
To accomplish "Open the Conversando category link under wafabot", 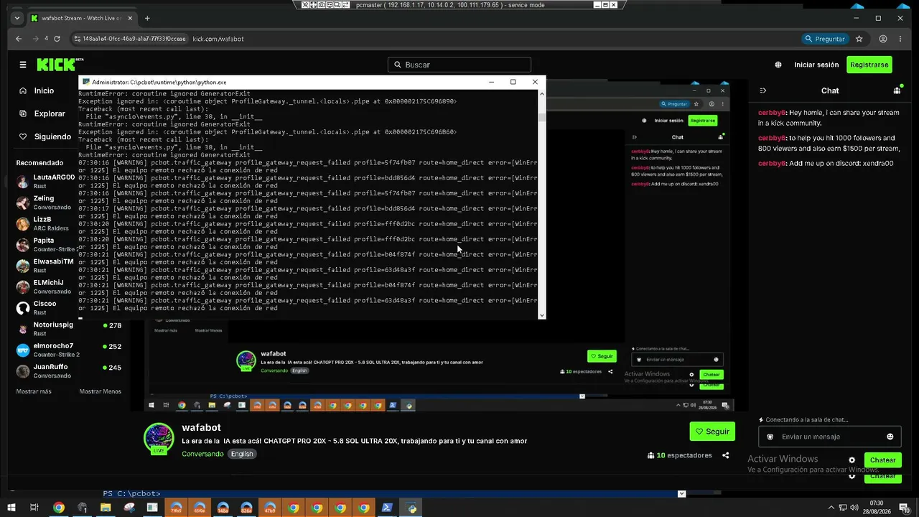I will [202, 454].
